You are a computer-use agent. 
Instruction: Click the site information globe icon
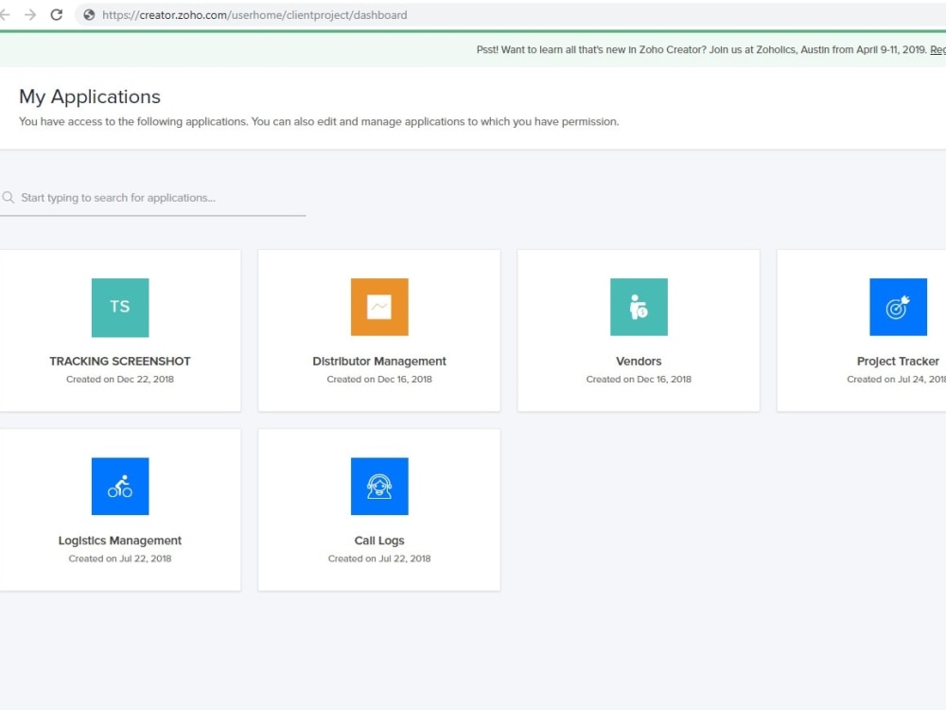(x=88, y=14)
